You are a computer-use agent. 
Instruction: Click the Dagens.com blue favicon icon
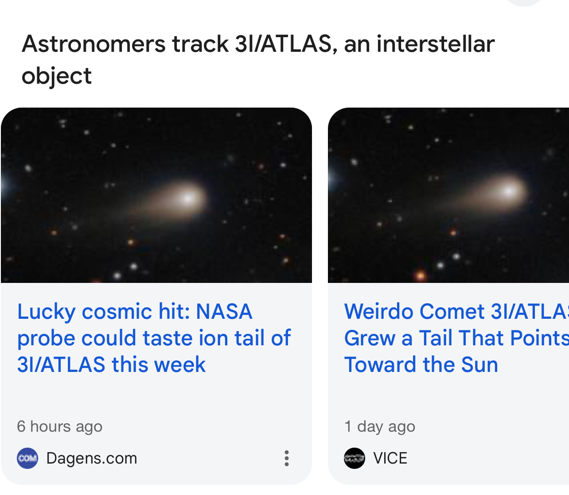click(x=27, y=458)
